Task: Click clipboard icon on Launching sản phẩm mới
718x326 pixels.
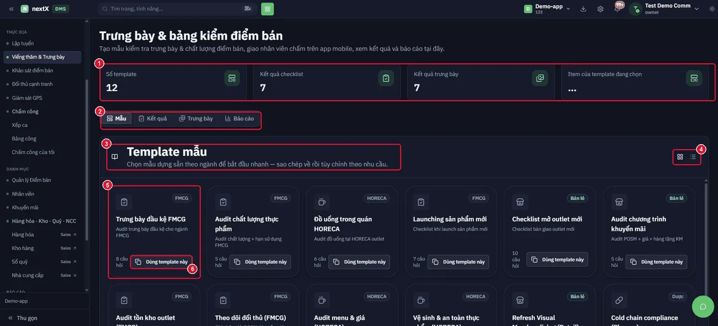Action: pos(421,202)
